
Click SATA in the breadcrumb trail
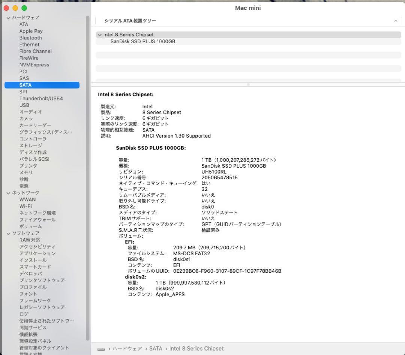(x=156, y=349)
